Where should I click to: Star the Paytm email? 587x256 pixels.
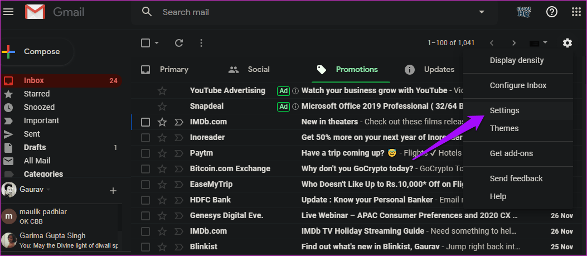pyautogui.click(x=162, y=153)
